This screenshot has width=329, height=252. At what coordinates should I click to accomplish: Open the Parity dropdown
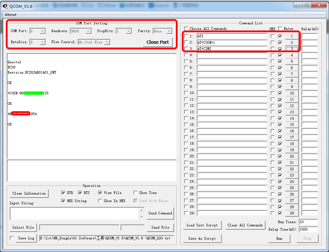coord(169,31)
